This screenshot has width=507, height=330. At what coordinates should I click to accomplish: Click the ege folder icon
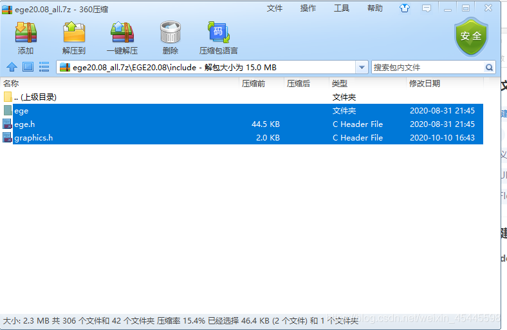coord(8,110)
